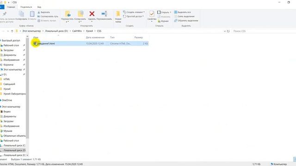Click the Поиск CSS search field
The width and height of the screenshot is (296, 166).
(x=264, y=31)
